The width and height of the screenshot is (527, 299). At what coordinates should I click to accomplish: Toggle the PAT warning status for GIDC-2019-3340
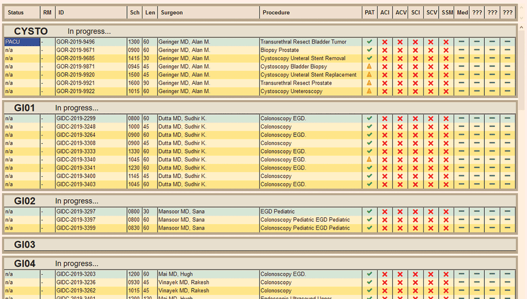(x=370, y=159)
